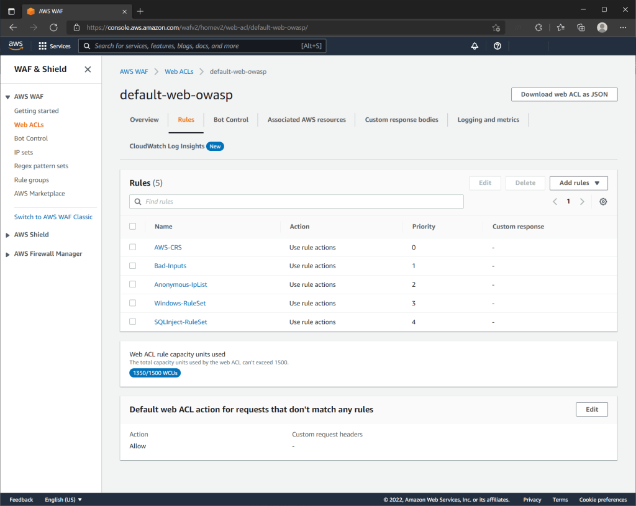
Task: Open browser favorites star icon
Action: (561, 27)
